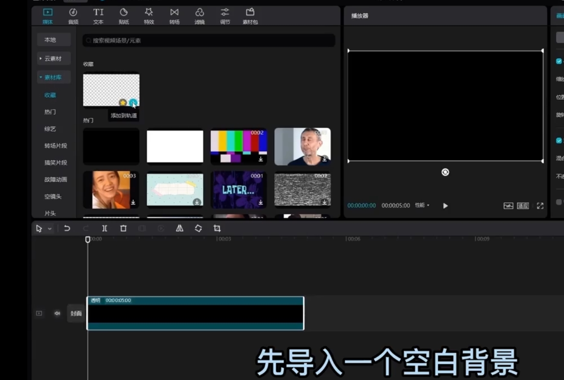The width and height of the screenshot is (564, 380).
Task: Click the 本地 local media button
Action: [x=53, y=39]
